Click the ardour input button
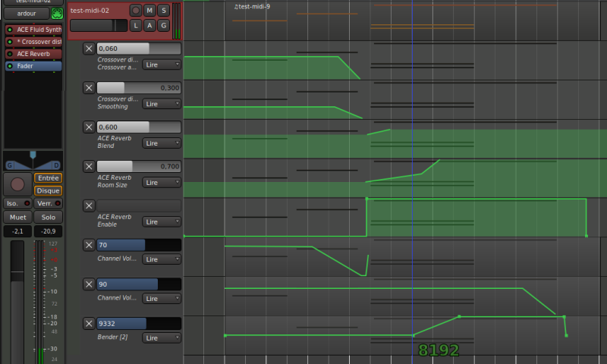 [27, 14]
